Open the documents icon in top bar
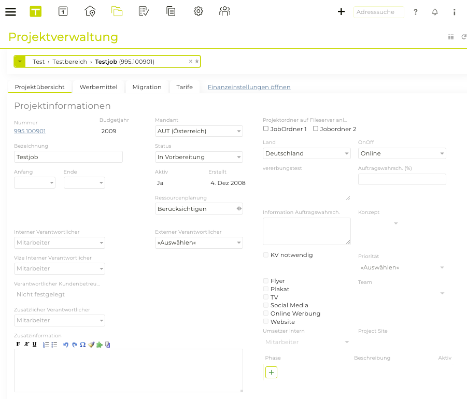467x399 pixels. (171, 11)
